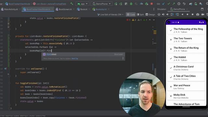Click the Debug app bug icon

[131, 4]
